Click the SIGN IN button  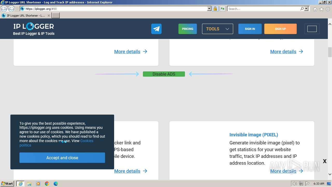(x=250, y=29)
